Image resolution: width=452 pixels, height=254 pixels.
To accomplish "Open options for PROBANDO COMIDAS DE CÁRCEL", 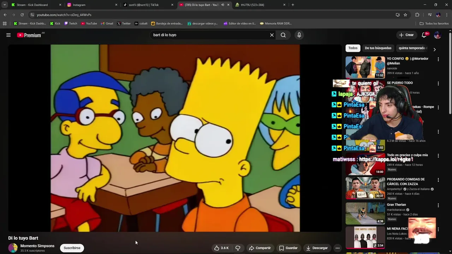I will click(x=438, y=180).
